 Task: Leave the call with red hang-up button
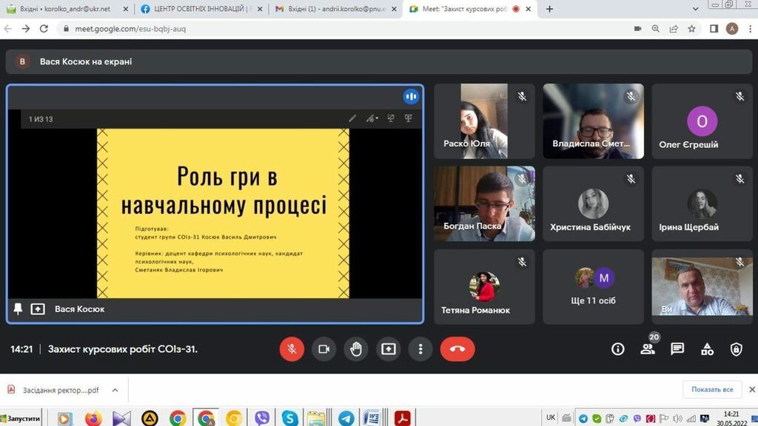tap(457, 349)
